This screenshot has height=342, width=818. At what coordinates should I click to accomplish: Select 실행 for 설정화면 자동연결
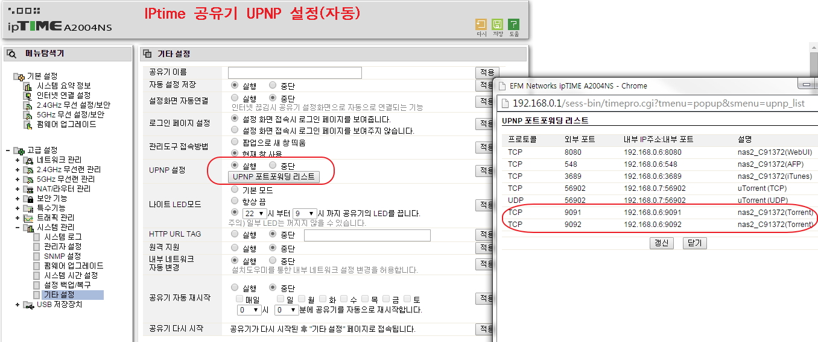tap(235, 98)
